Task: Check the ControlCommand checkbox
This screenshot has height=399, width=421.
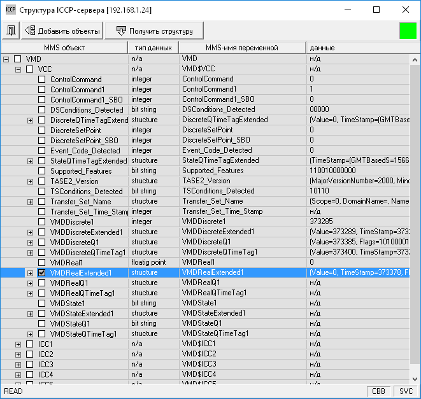Action: tap(42, 80)
